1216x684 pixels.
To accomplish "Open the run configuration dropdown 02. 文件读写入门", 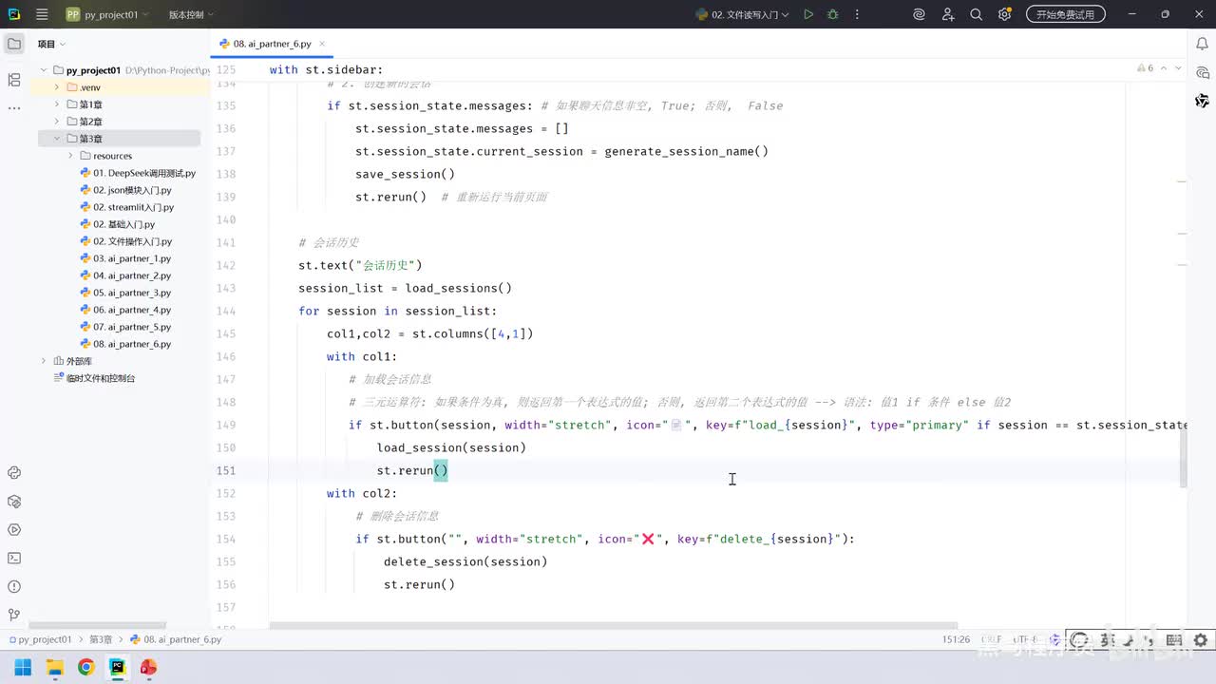I will click(x=742, y=14).
